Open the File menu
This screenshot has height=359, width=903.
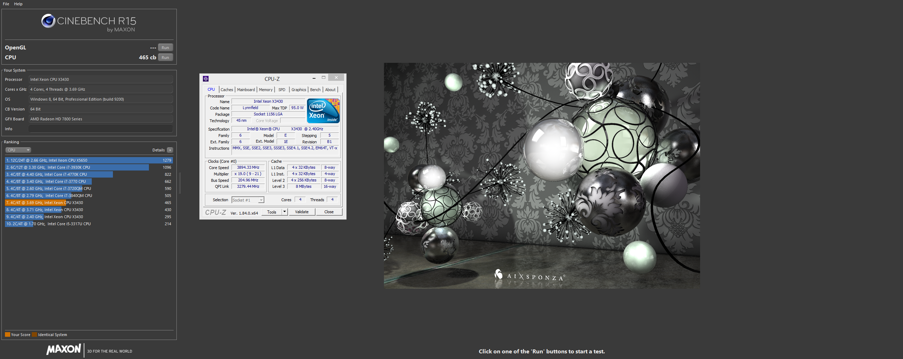coord(6,4)
